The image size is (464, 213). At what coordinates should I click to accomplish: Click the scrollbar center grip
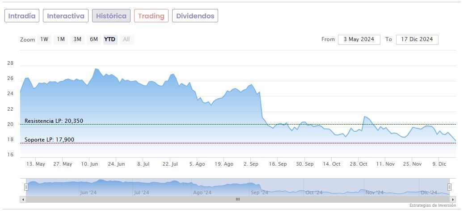click(238, 200)
